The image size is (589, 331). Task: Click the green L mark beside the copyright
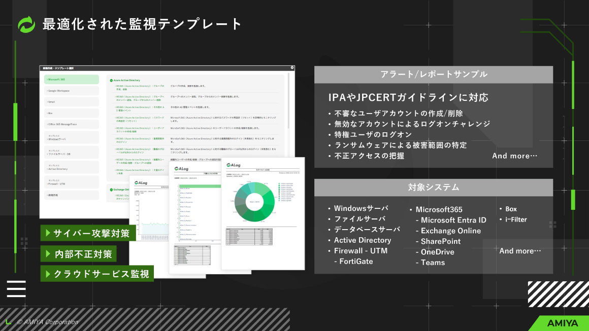[x=8, y=321]
